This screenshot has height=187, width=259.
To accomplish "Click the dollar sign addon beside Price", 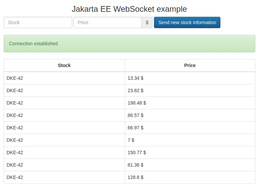I will tap(147, 22).
